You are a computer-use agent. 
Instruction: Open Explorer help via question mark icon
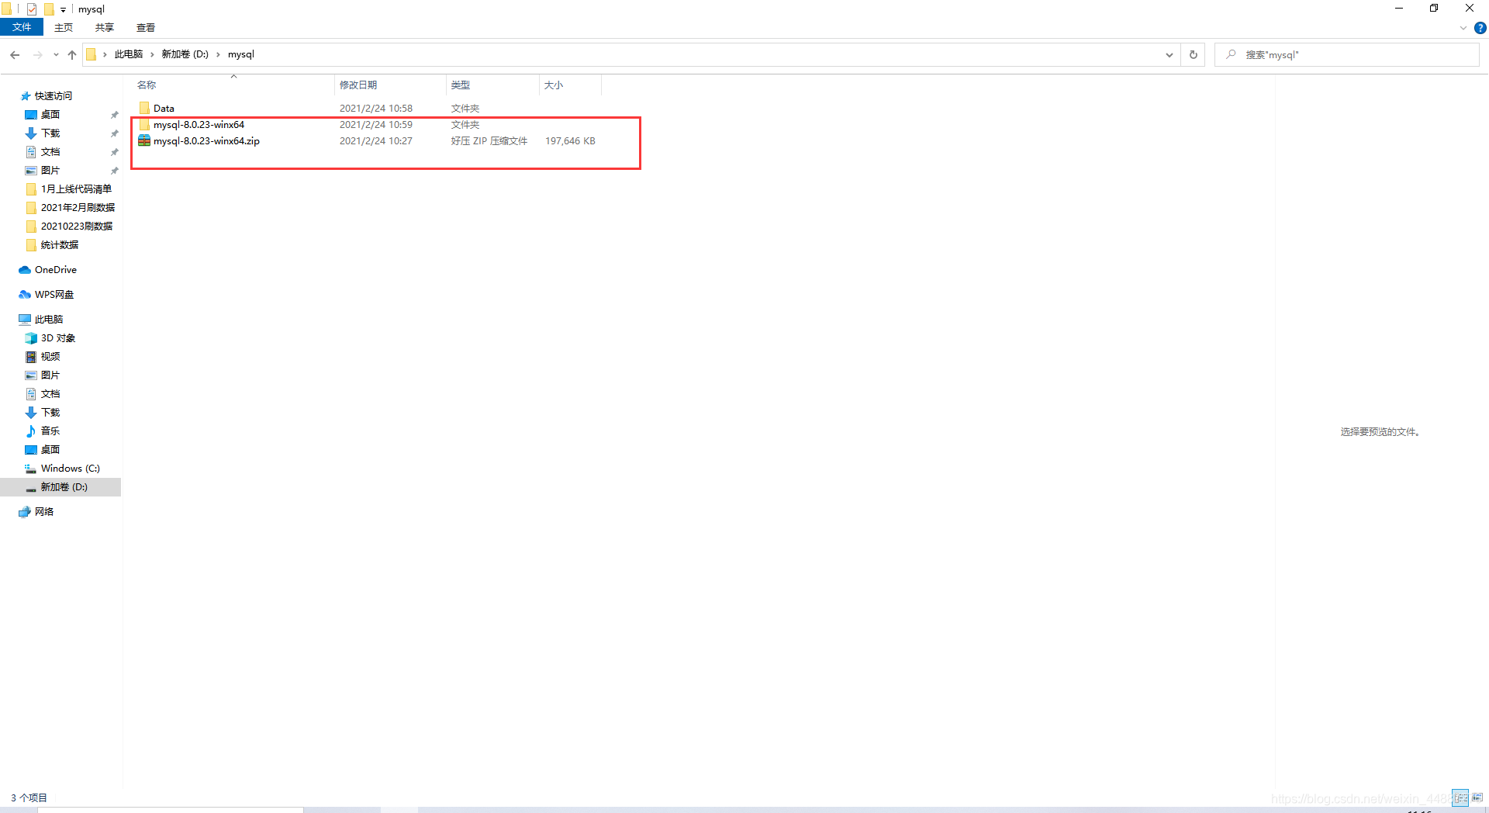point(1480,27)
